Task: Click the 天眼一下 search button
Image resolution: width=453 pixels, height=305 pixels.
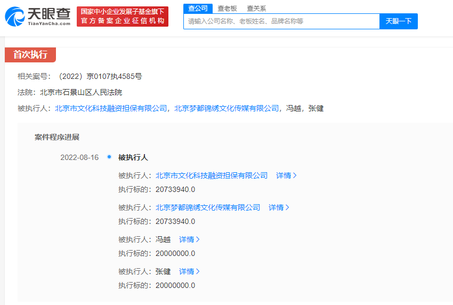Action: (x=399, y=21)
